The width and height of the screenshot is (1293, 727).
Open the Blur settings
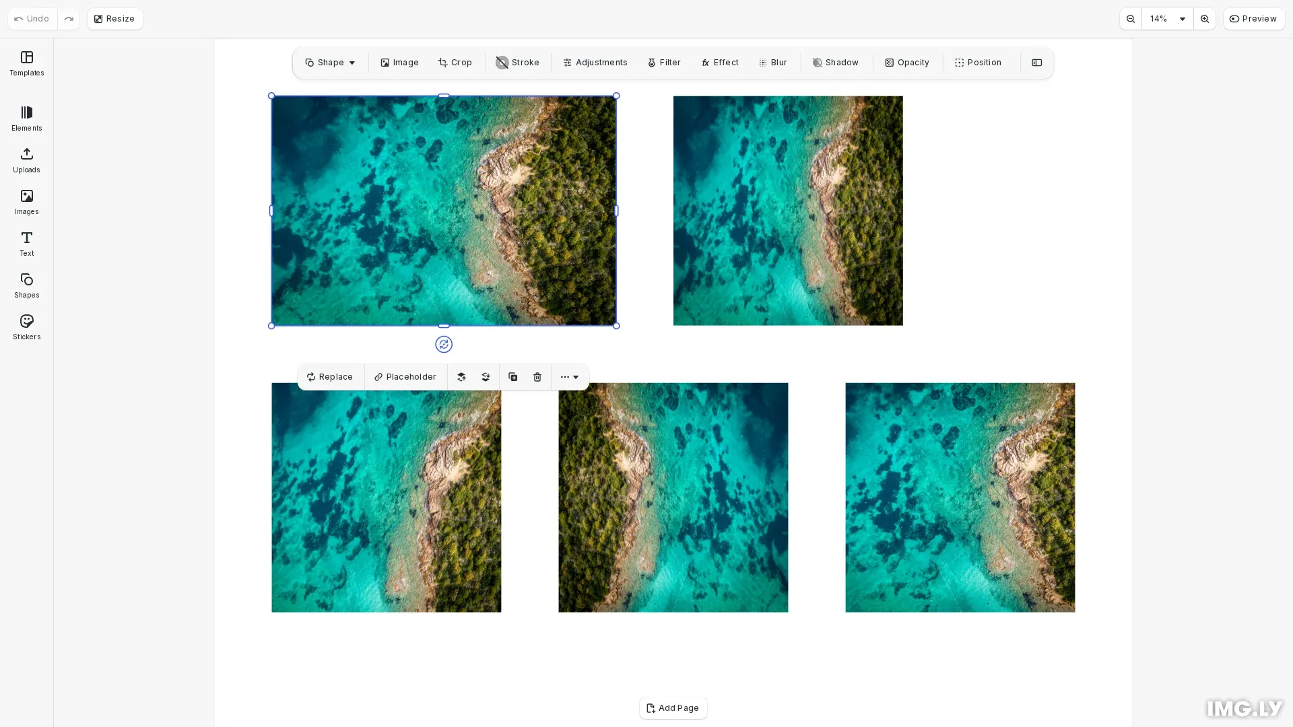(772, 62)
